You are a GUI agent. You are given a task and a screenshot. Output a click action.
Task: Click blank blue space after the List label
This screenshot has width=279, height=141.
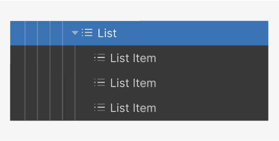(x=192, y=33)
